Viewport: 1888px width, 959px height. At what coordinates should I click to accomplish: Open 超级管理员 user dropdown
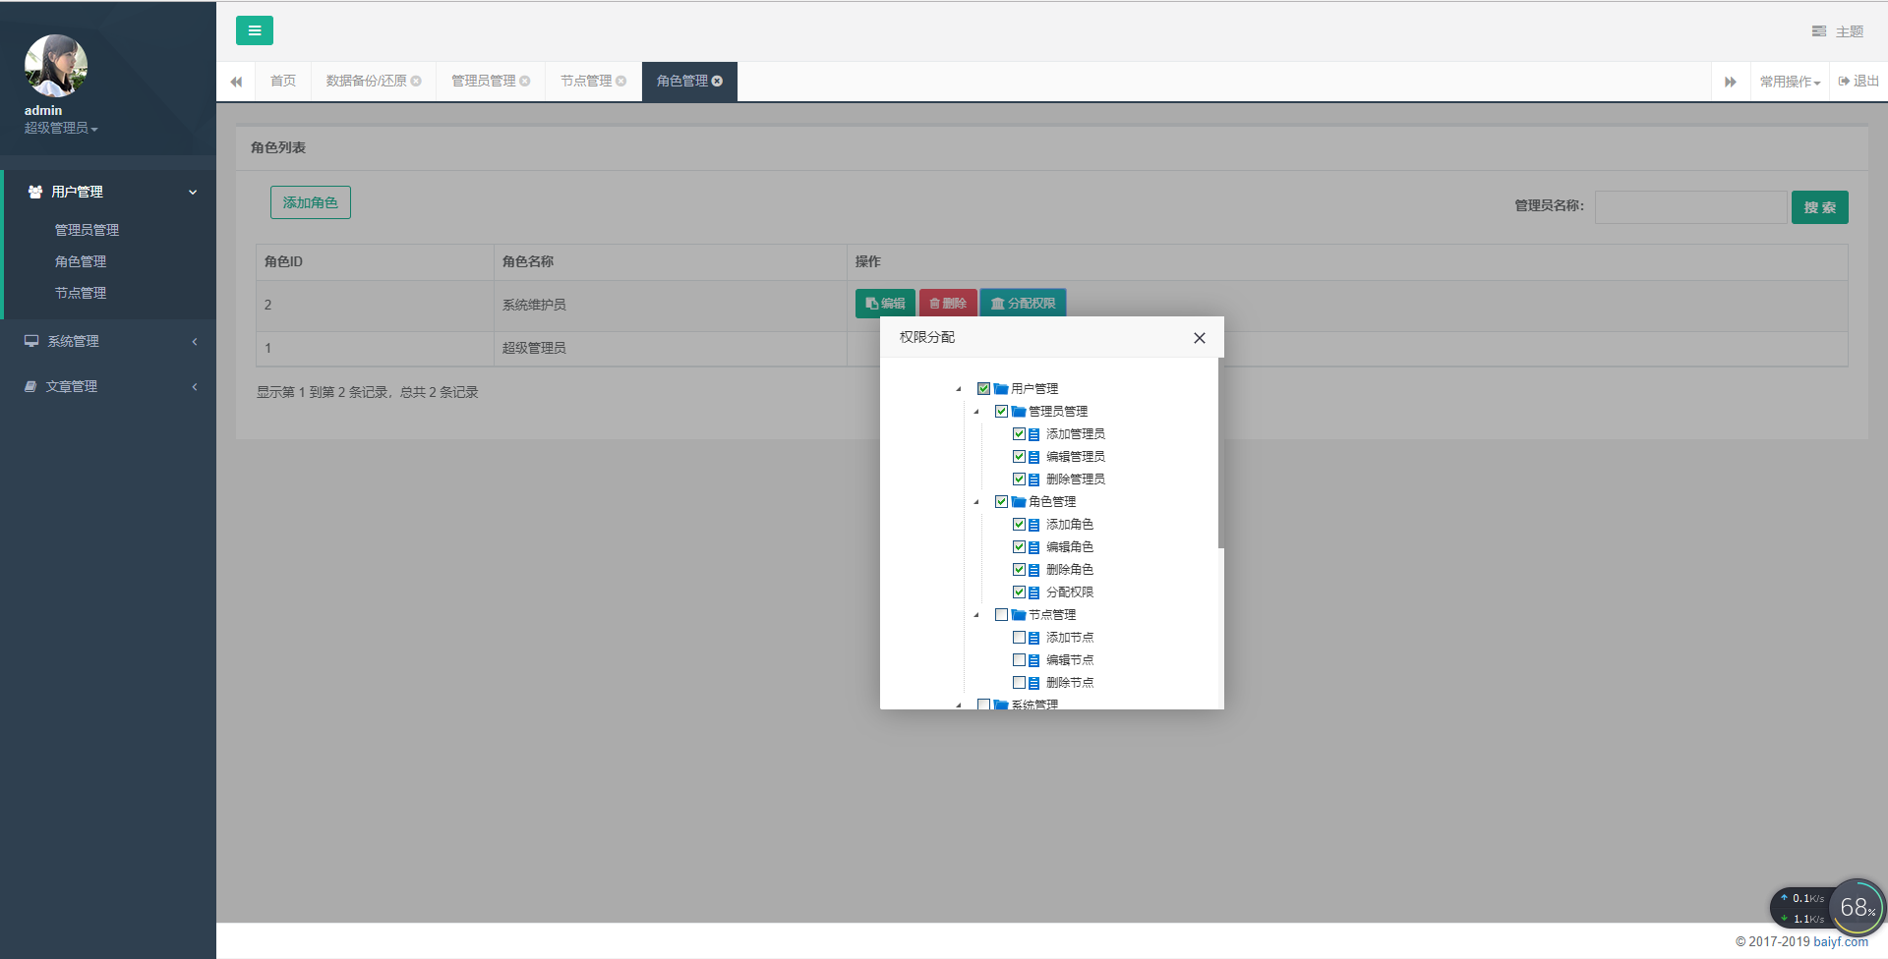(61, 128)
